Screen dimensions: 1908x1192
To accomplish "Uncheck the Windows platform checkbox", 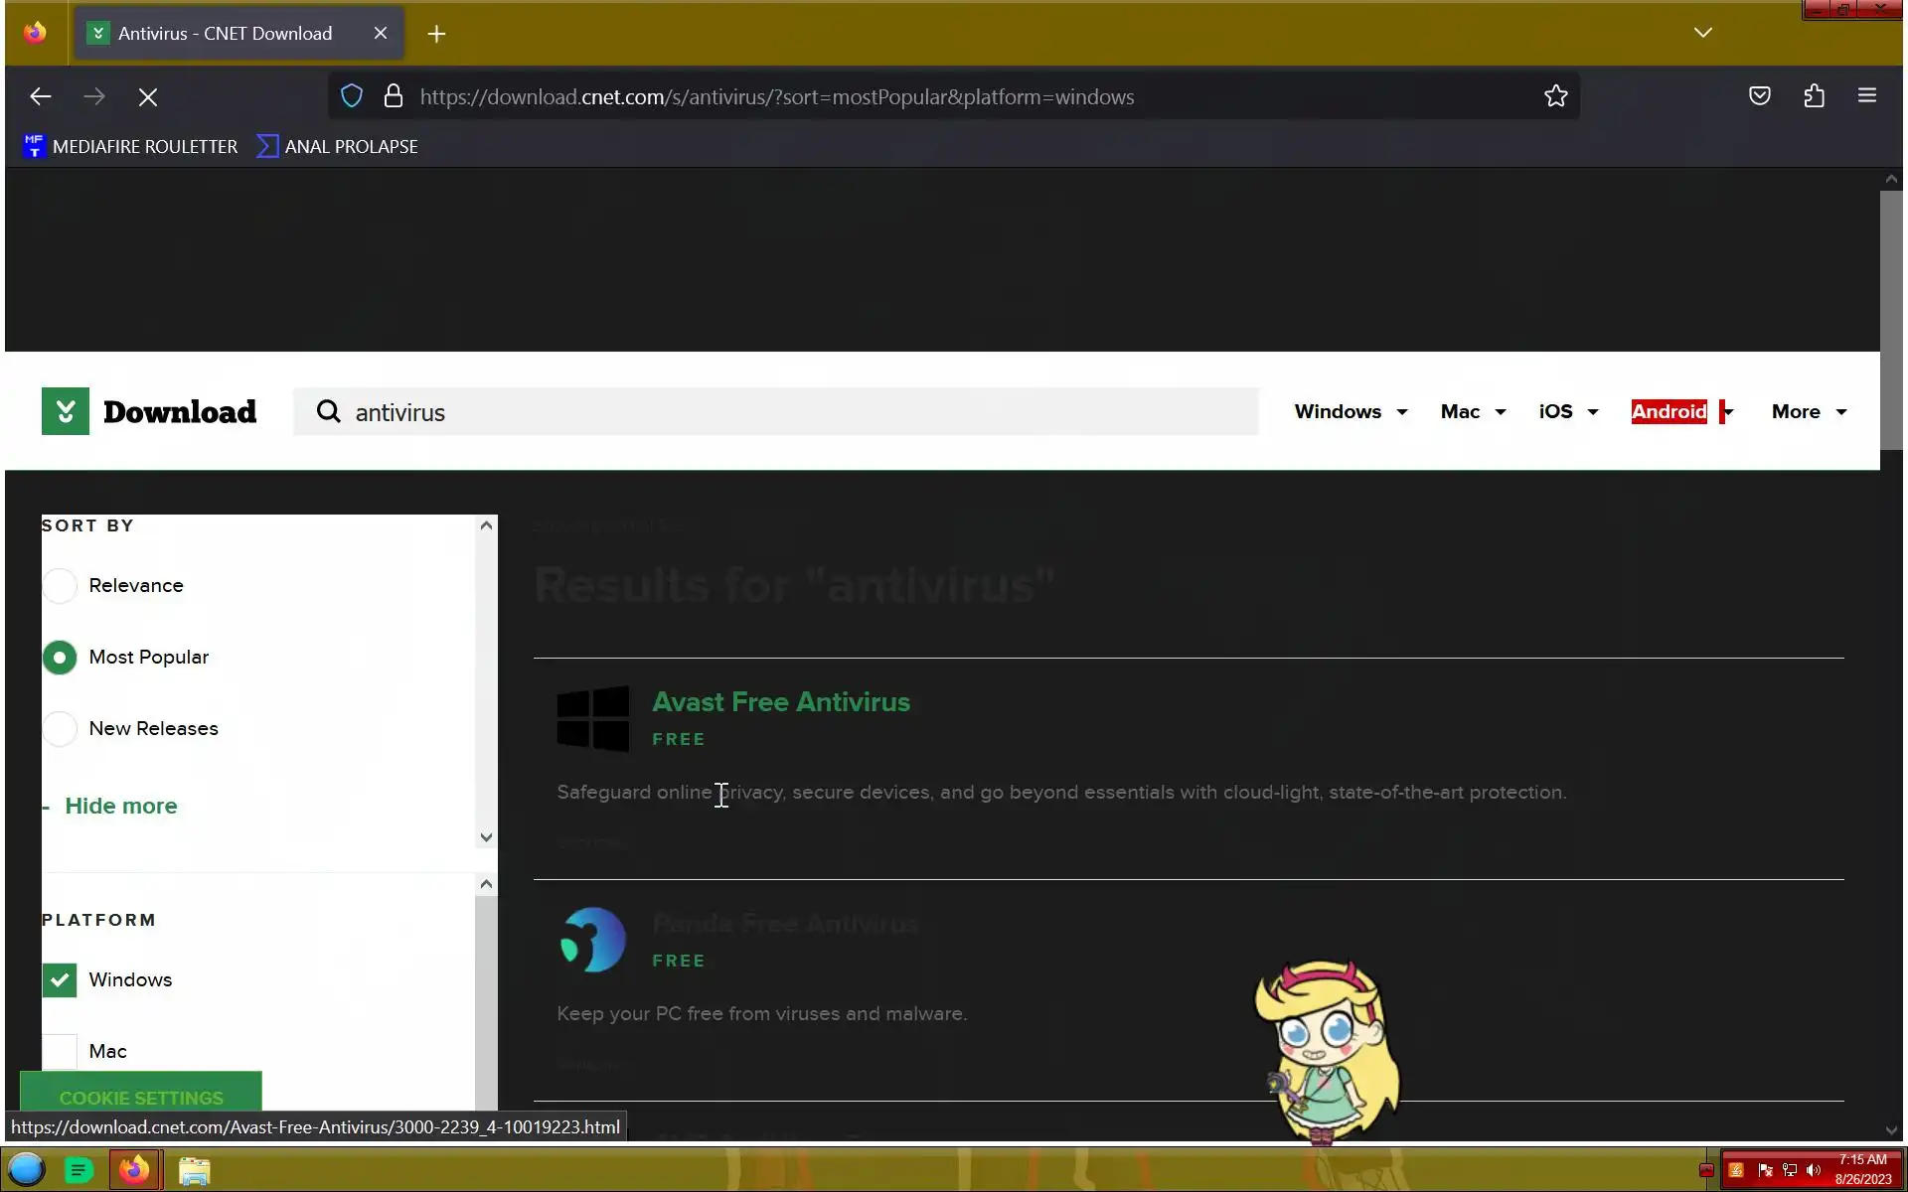I will click(x=60, y=980).
